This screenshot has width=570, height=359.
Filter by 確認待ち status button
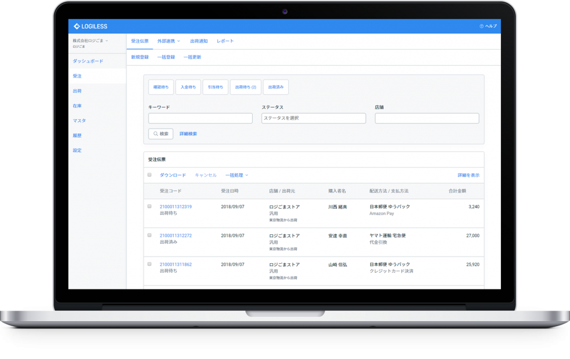pos(161,87)
